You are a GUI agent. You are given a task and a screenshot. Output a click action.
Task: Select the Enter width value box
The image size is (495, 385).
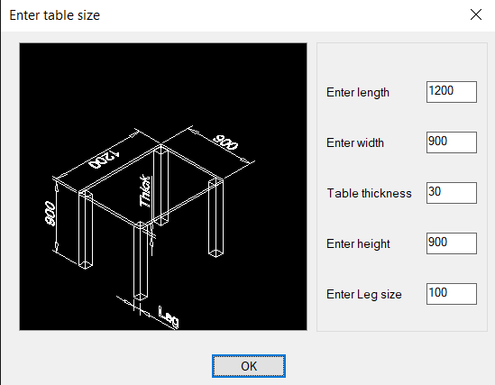tap(452, 142)
